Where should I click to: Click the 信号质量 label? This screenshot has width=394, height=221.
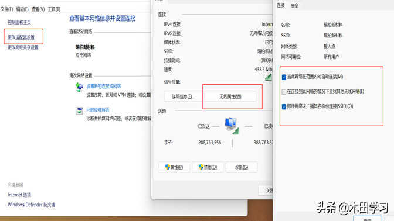coord(172,82)
